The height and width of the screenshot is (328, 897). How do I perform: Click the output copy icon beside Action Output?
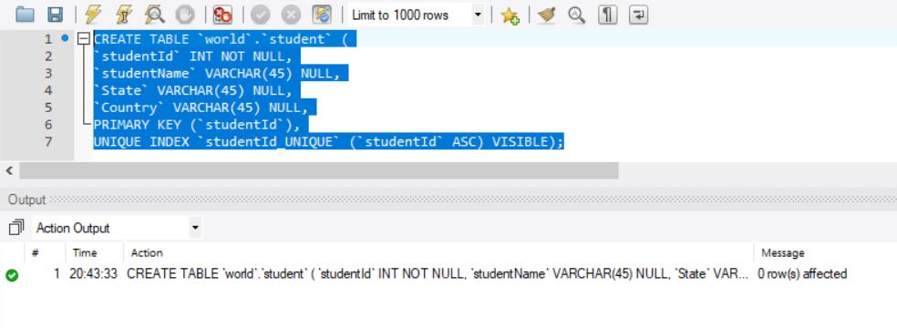pyautogui.click(x=16, y=228)
